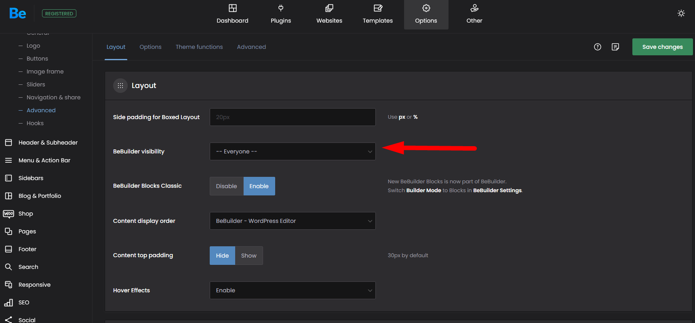This screenshot has width=695, height=323.
Task: Click the Layout section grid icon
Action: pyautogui.click(x=120, y=86)
